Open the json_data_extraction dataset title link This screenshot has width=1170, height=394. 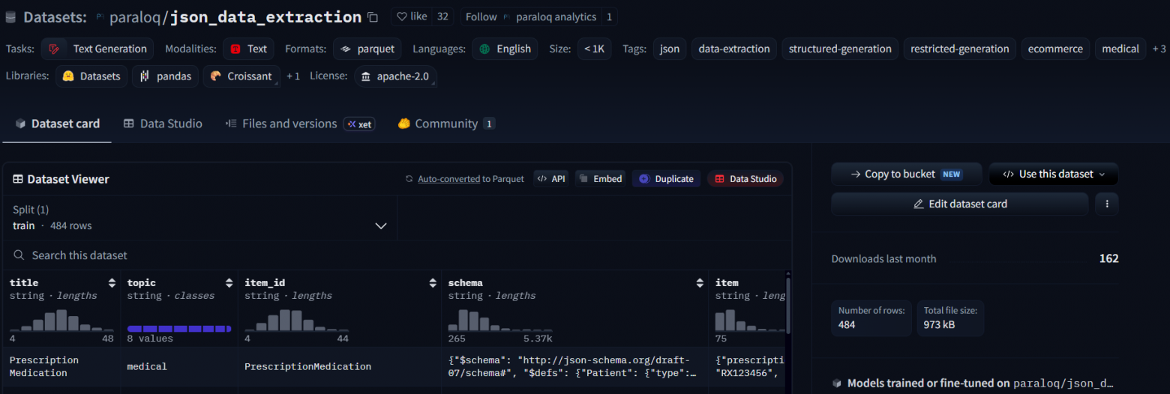[265, 16]
